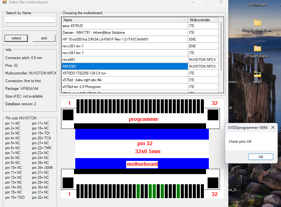This screenshot has width=281, height=207.
Task: Click the blue motherboard cable label
Action: click(142, 164)
